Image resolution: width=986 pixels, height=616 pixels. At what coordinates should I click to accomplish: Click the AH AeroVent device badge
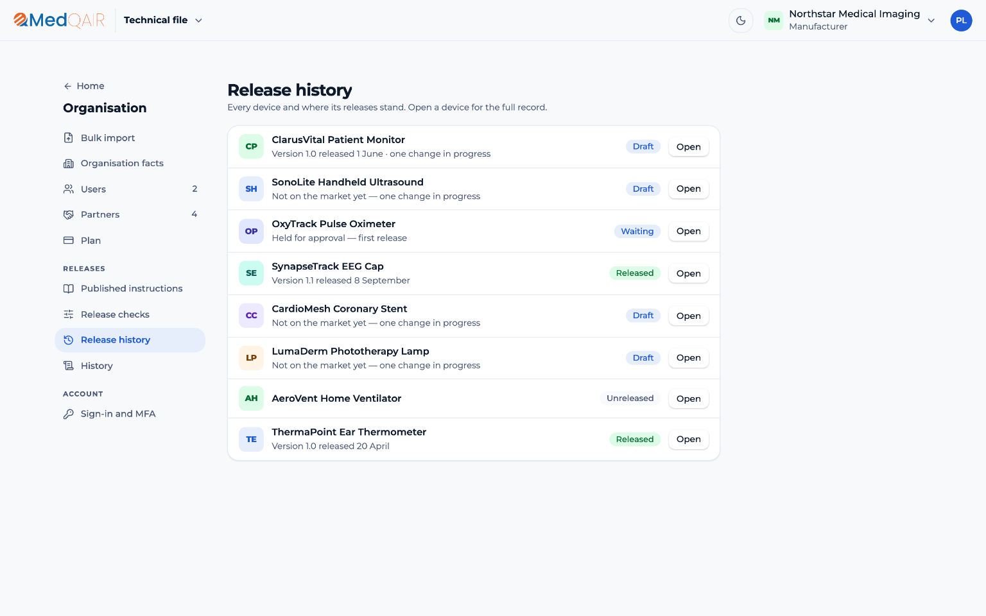[x=252, y=398]
